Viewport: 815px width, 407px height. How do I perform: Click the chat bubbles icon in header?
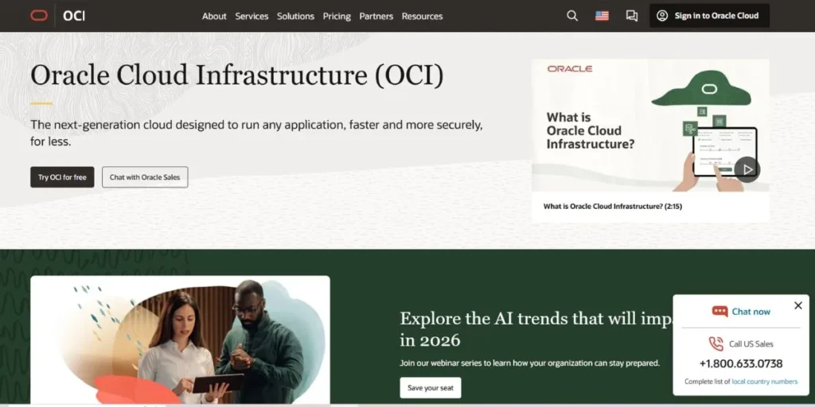coord(631,16)
